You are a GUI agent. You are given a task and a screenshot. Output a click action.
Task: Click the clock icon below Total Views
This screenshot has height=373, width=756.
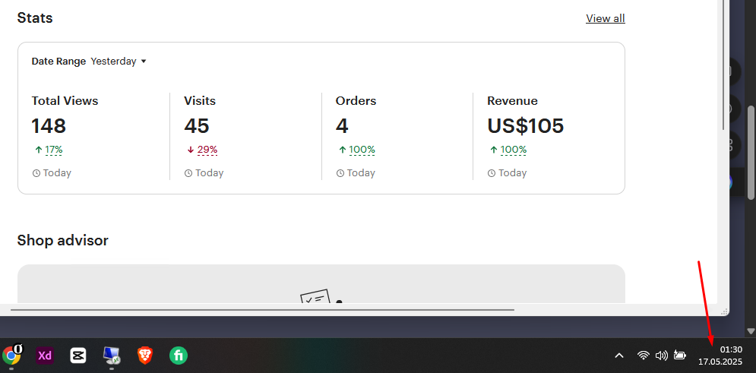point(36,173)
